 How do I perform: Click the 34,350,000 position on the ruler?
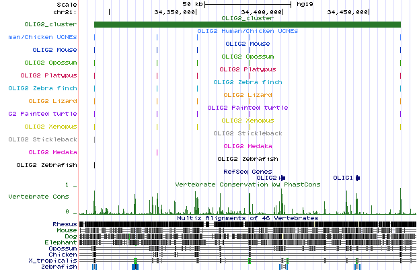point(176,12)
